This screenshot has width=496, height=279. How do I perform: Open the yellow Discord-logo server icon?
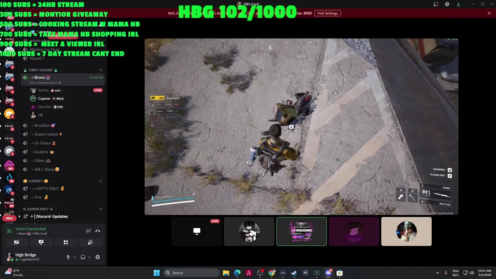pyautogui.click(x=9, y=114)
